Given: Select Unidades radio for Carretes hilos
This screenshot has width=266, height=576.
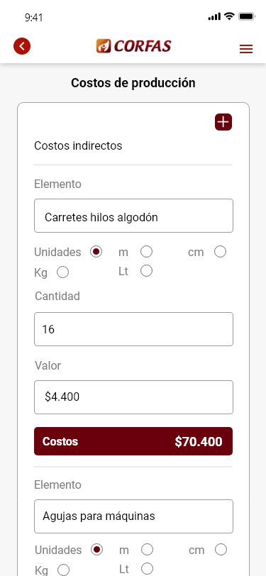Looking at the screenshot, I should point(96,252).
